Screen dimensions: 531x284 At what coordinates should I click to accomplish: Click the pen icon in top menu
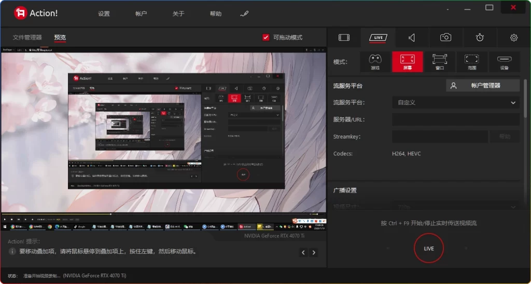pos(244,14)
